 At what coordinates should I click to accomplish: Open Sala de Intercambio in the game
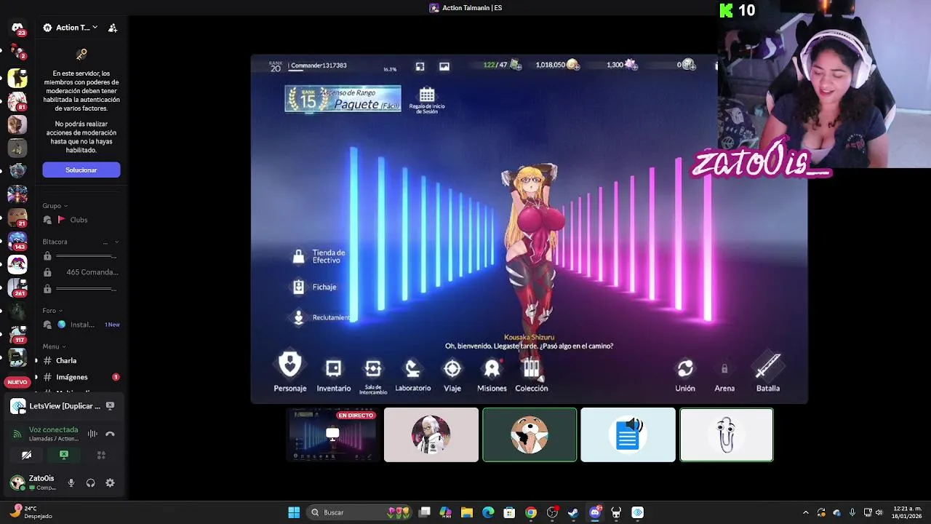point(373,376)
